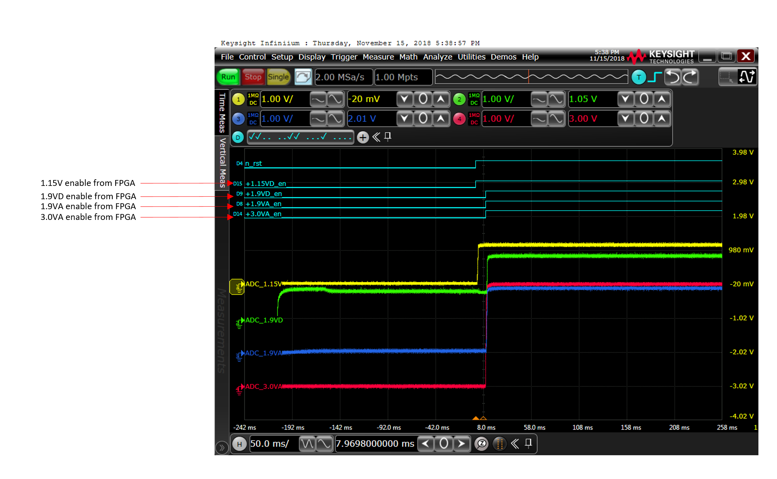
Task: Open the horizontal zoom magnifier icon
Action: pyautogui.click(x=482, y=444)
